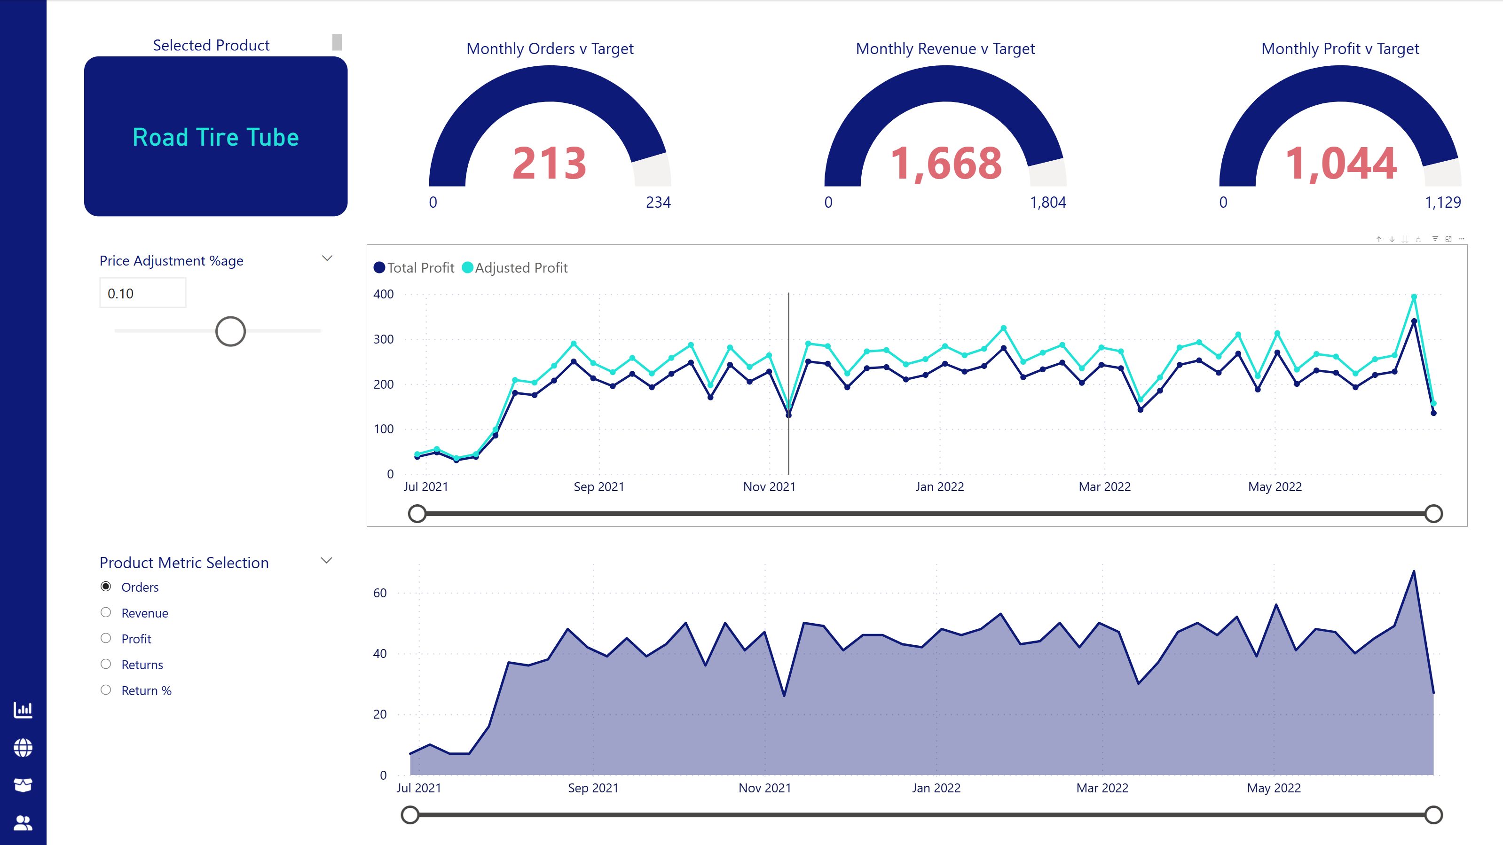Click the focus mode icon on profit chart
The width and height of the screenshot is (1503, 845).
pyautogui.click(x=1449, y=239)
